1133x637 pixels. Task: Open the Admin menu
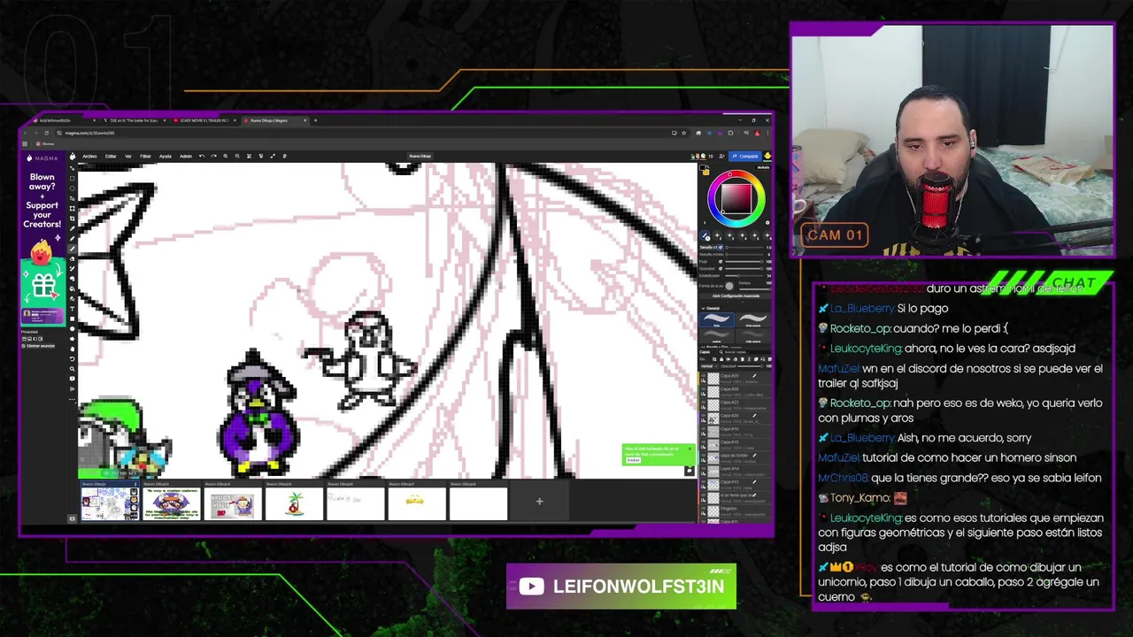186,157
